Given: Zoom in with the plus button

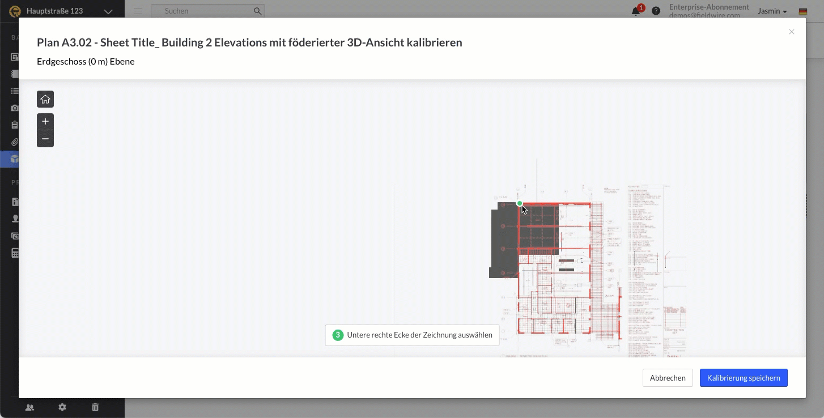Looking at the screenshot, I should 45,121.
